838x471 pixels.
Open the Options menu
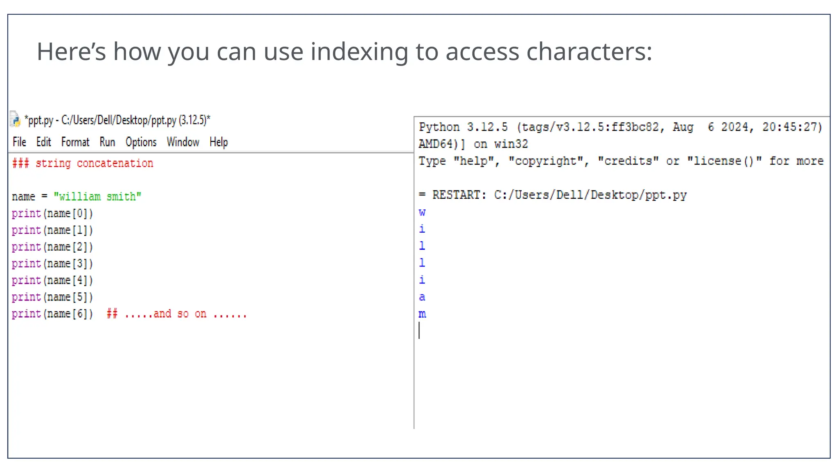141,142
